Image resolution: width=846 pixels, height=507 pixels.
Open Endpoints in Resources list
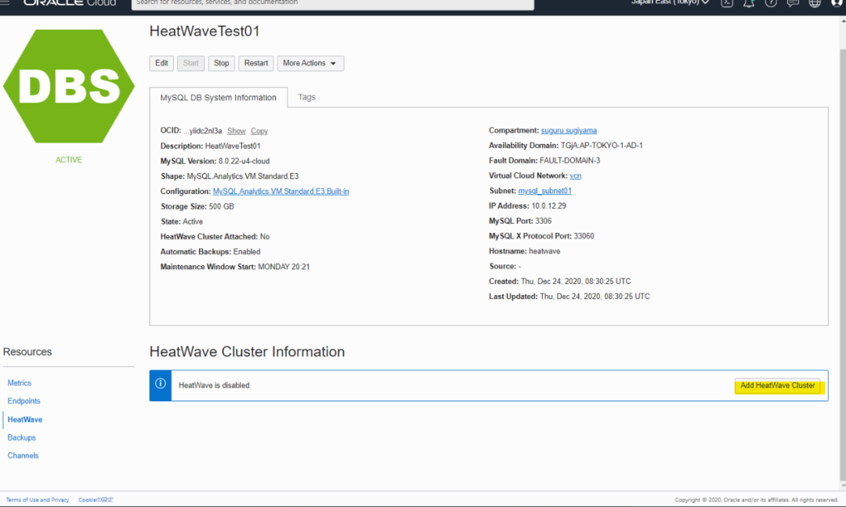tap(23, 401)
